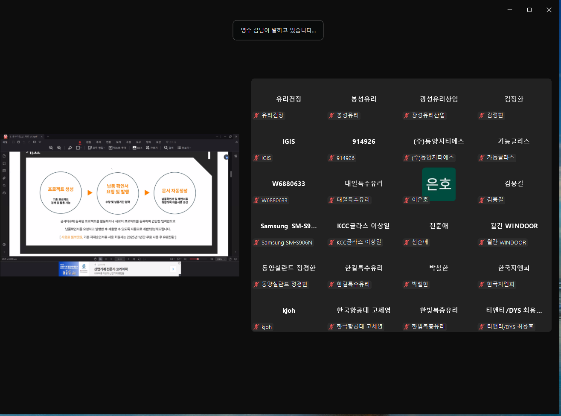This screenshot has height=416, width=561.
Task: Open the comments panel in left sidebar
Action: coord(4,171)
